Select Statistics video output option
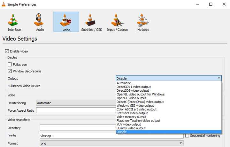 click(169, 113)
